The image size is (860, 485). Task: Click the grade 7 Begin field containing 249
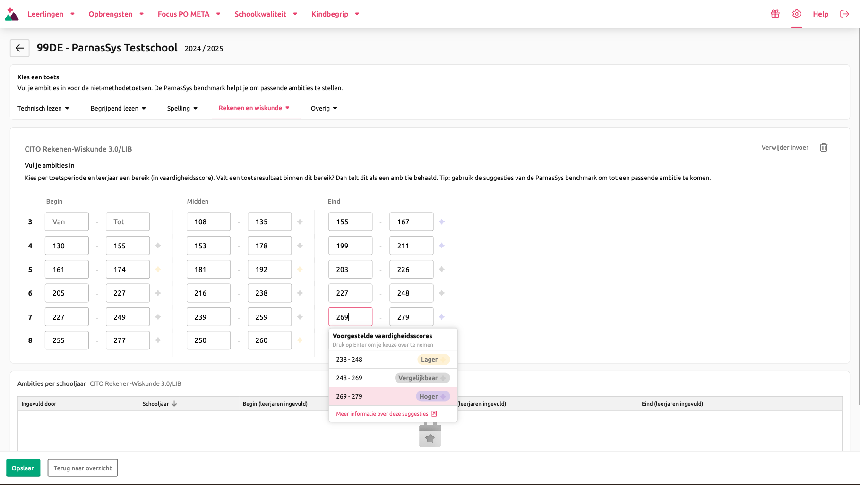coord(128,317)
